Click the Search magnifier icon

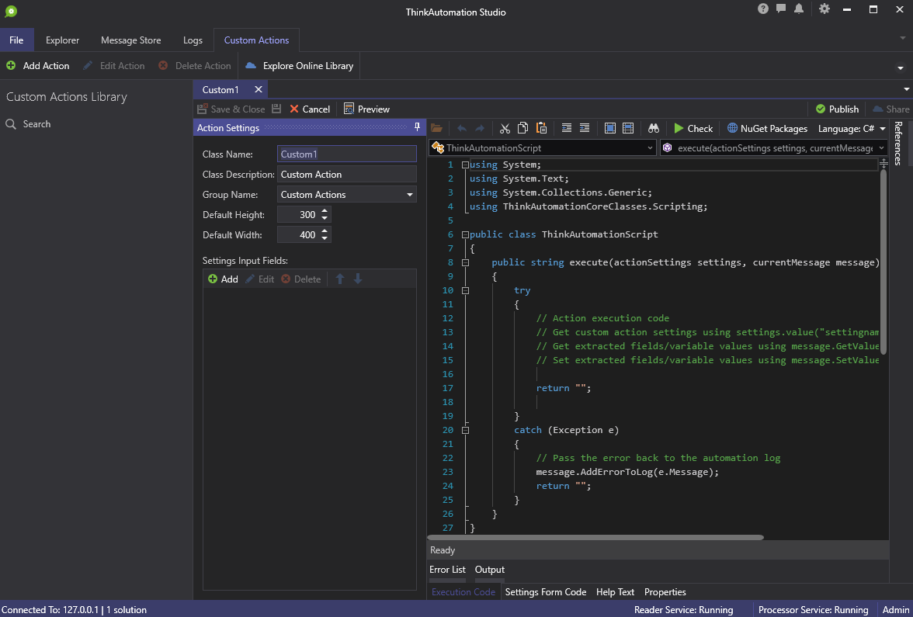[11, 124]
